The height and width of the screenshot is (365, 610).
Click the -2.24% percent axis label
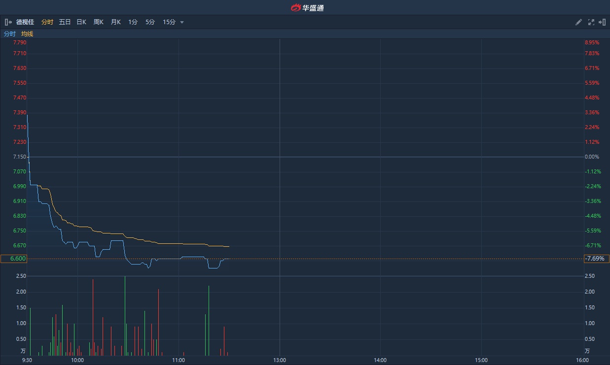pyautogui.click(x=593, y=186)
